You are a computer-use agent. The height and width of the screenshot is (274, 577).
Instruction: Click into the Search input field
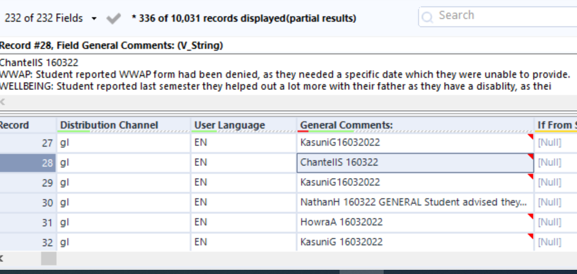point(501,16)
